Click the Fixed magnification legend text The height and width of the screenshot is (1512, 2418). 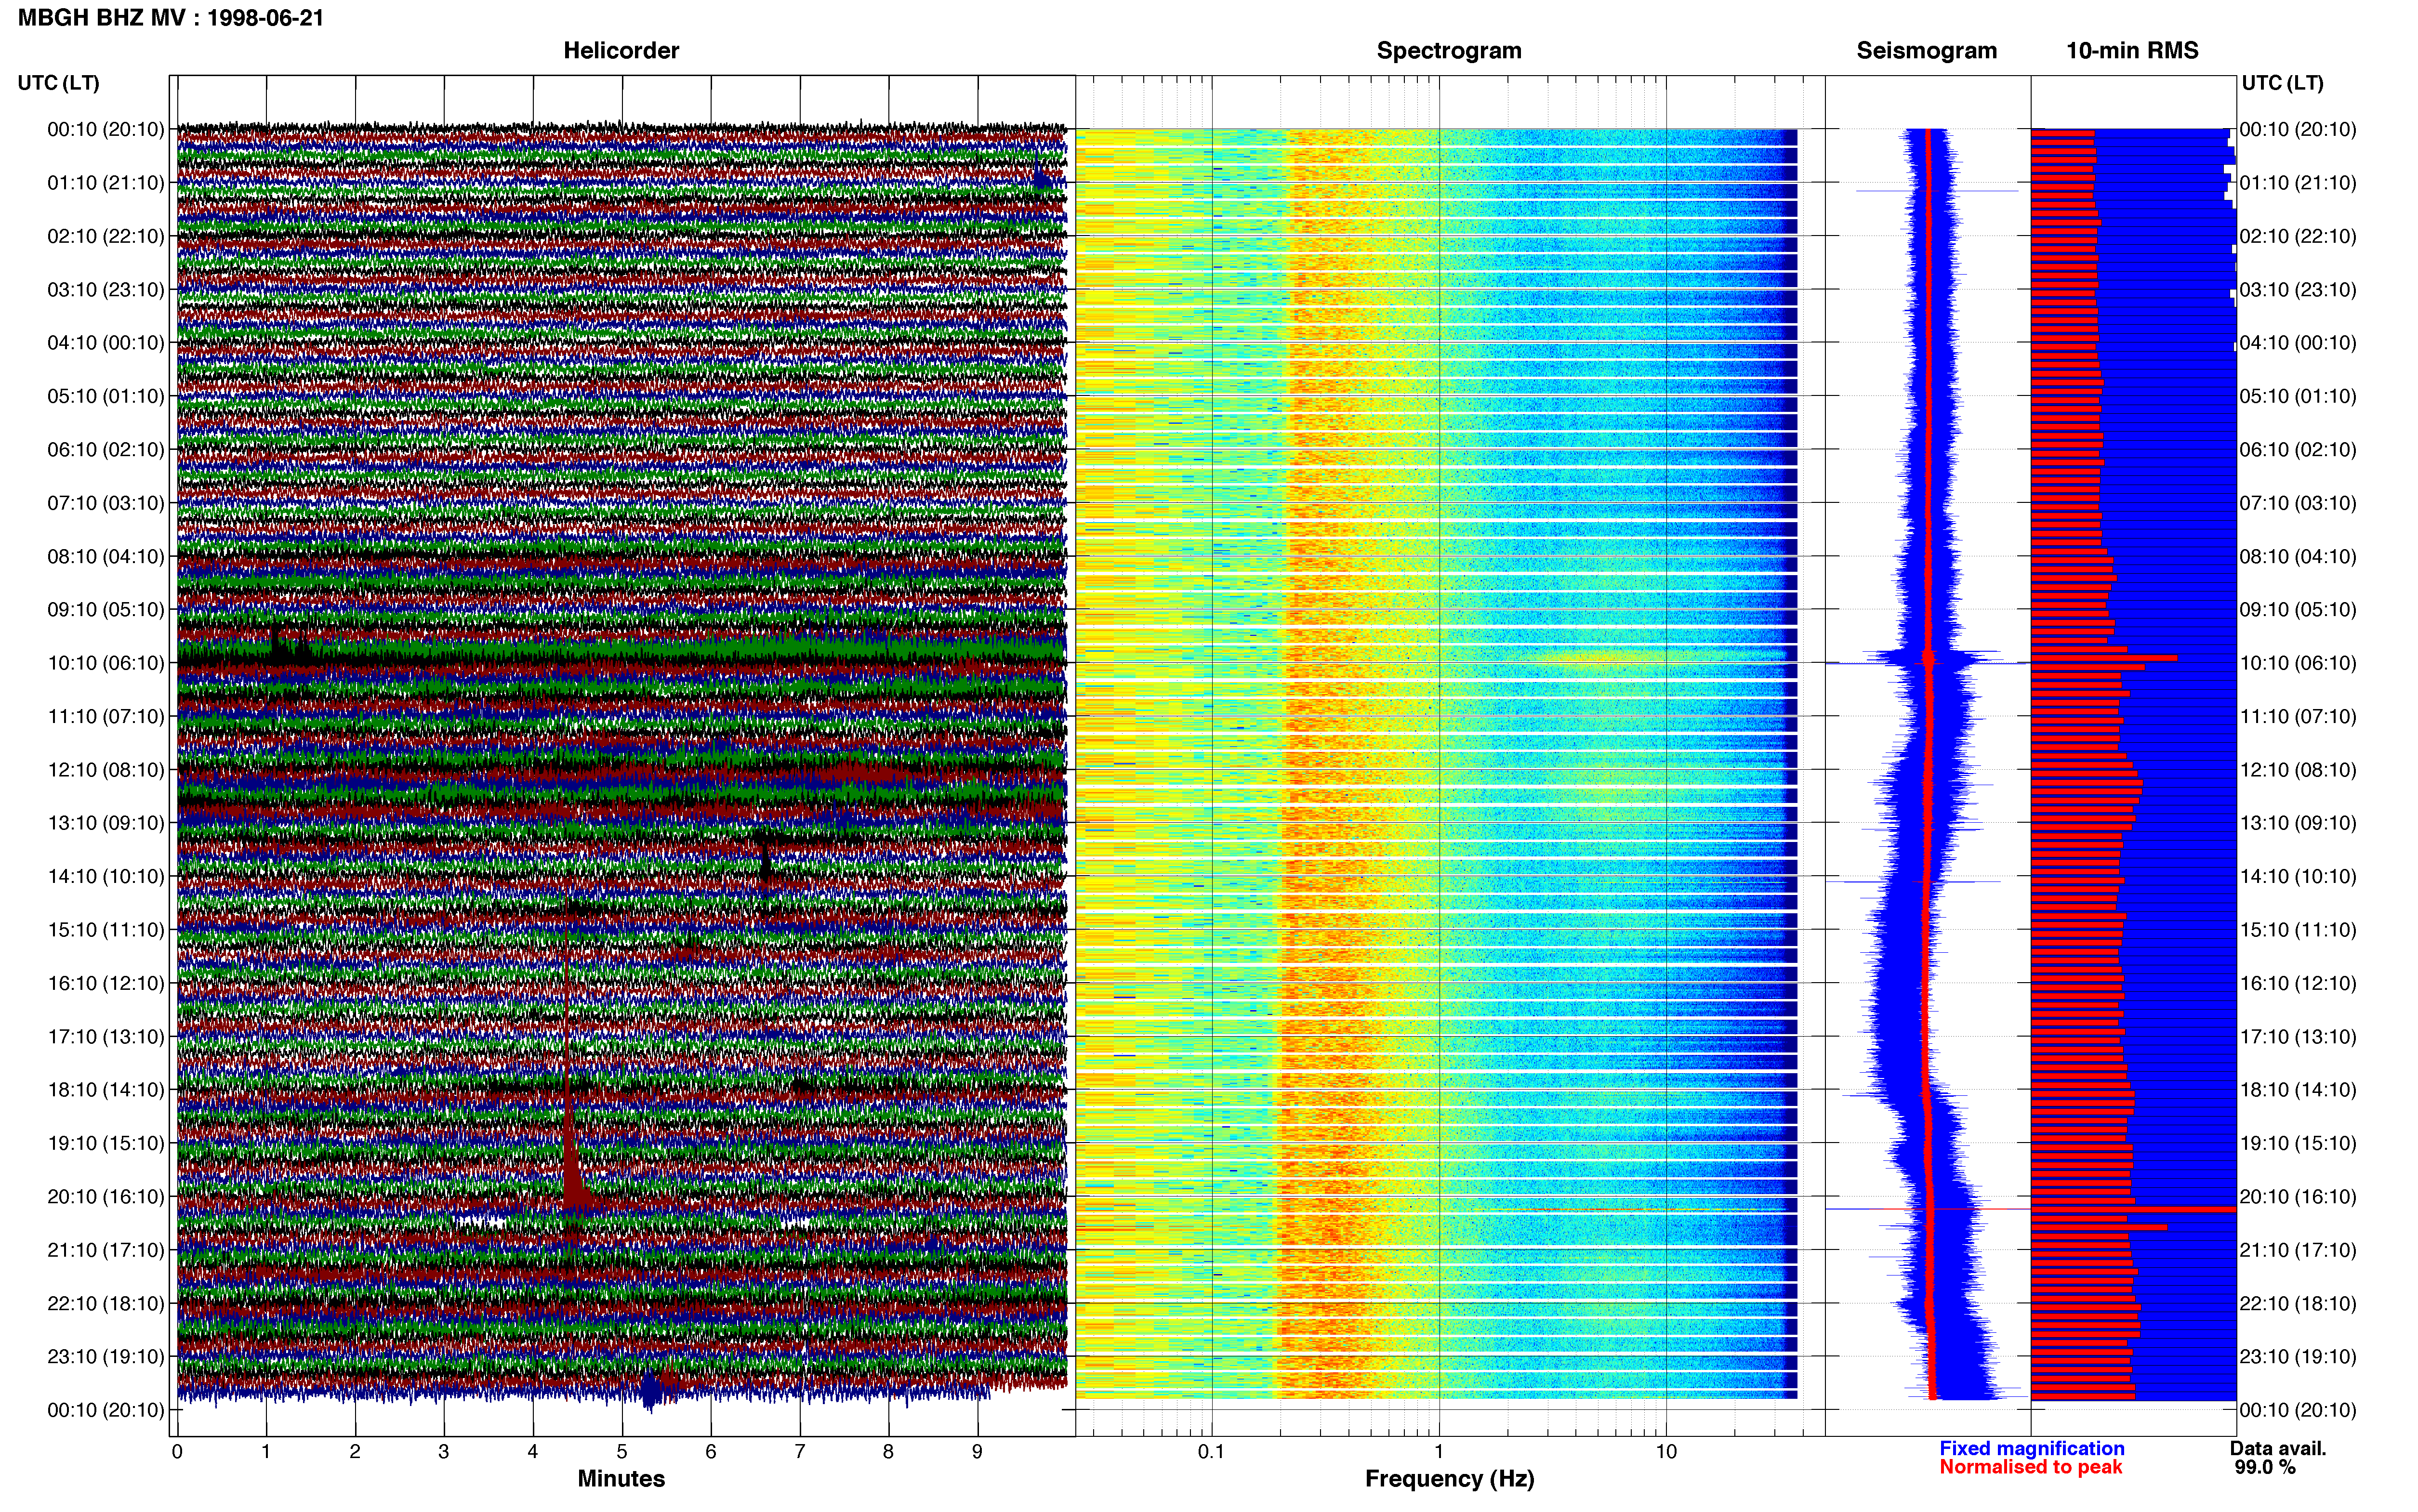[2032, 1448]
